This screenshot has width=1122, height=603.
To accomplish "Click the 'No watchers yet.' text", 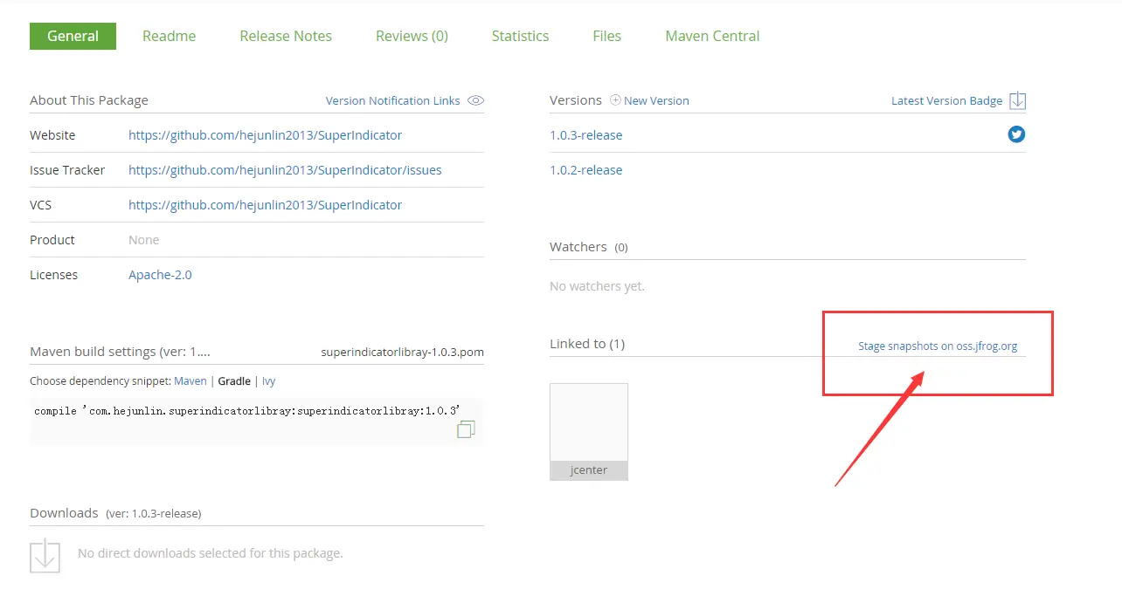I will click(597, 286).
